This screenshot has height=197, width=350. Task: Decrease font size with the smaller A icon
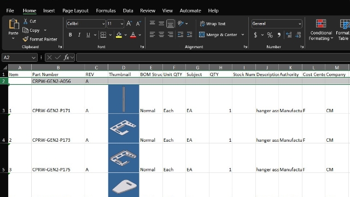click(x=138, y=24)
